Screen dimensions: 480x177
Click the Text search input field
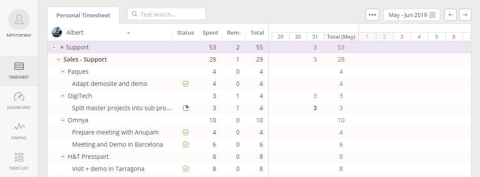click(x=170, y=14)
